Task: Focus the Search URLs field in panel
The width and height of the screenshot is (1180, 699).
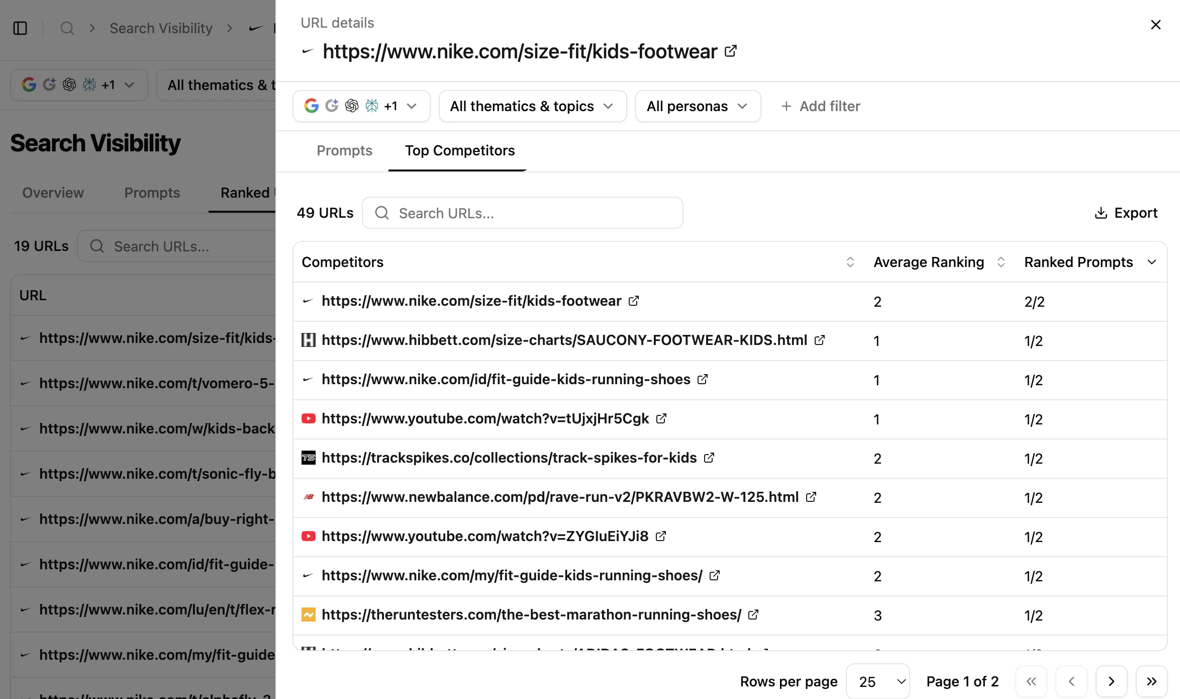Action: [522, 213]
